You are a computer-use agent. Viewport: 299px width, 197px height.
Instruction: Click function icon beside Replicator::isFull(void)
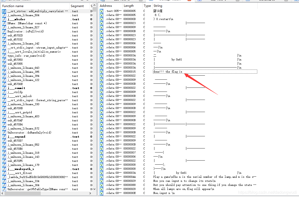coord(4,31)
